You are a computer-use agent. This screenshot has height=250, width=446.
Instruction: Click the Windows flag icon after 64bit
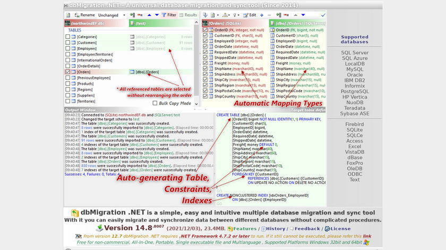coord(366,243)
